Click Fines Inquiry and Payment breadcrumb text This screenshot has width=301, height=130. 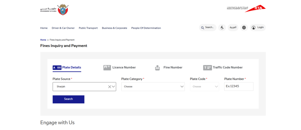[62, 40]
